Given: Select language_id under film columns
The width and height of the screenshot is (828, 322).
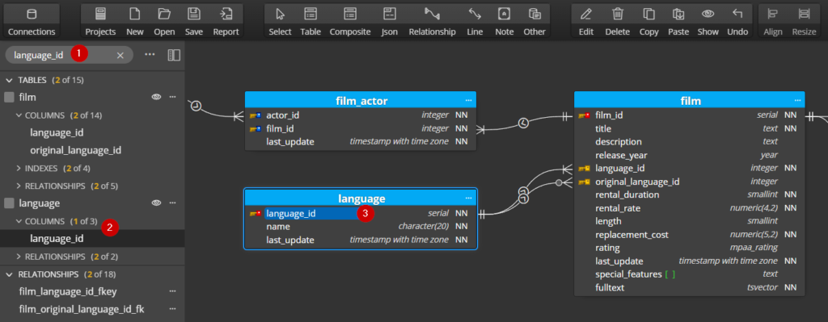Looking at the screenshot, I should (x=57, y=133).
